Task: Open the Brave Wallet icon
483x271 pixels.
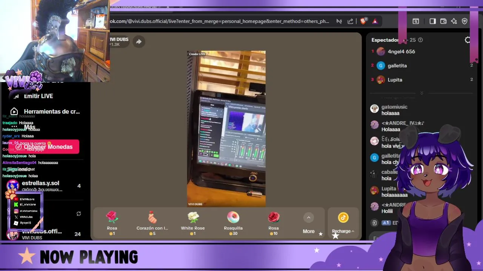Action: (x=443, y=21)
